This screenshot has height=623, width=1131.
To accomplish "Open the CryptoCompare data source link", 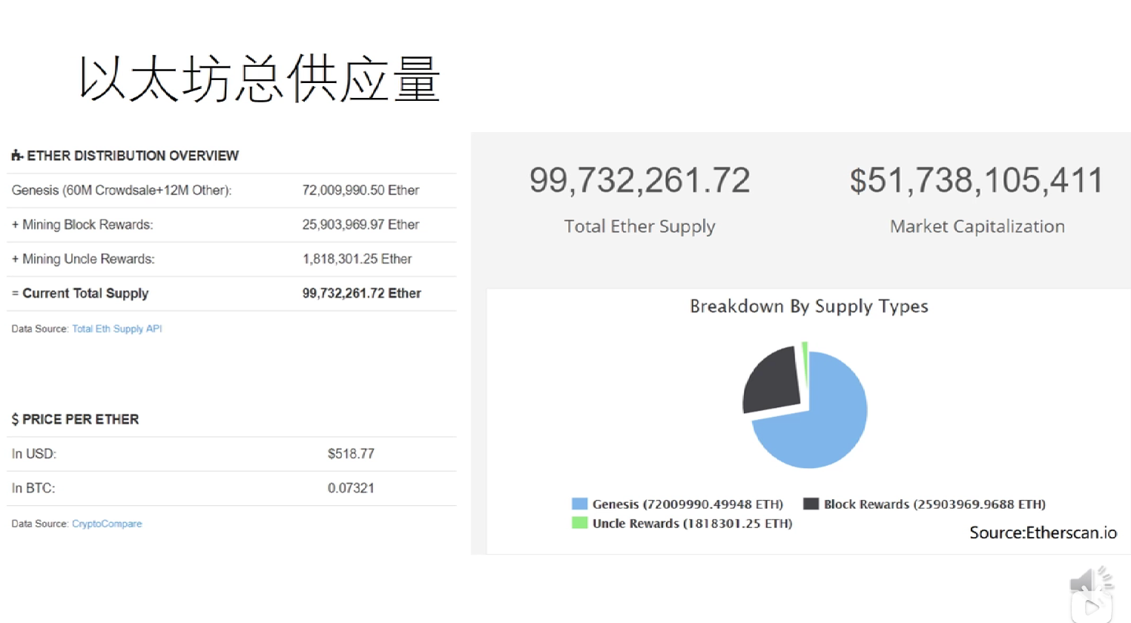I will (x=107, y=524).
